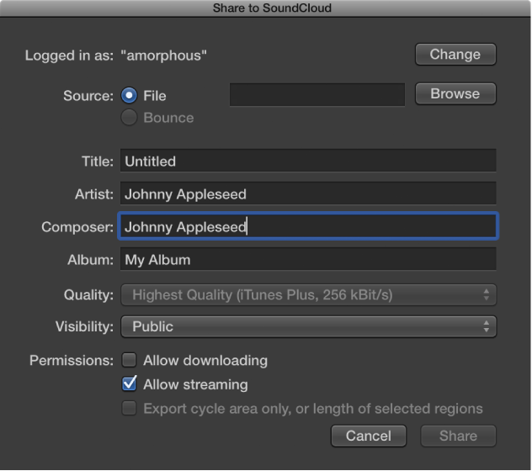This screenshot has height=471, width=532.
Task: Cancel the SoundCloud share dialog
Action: 369,436
